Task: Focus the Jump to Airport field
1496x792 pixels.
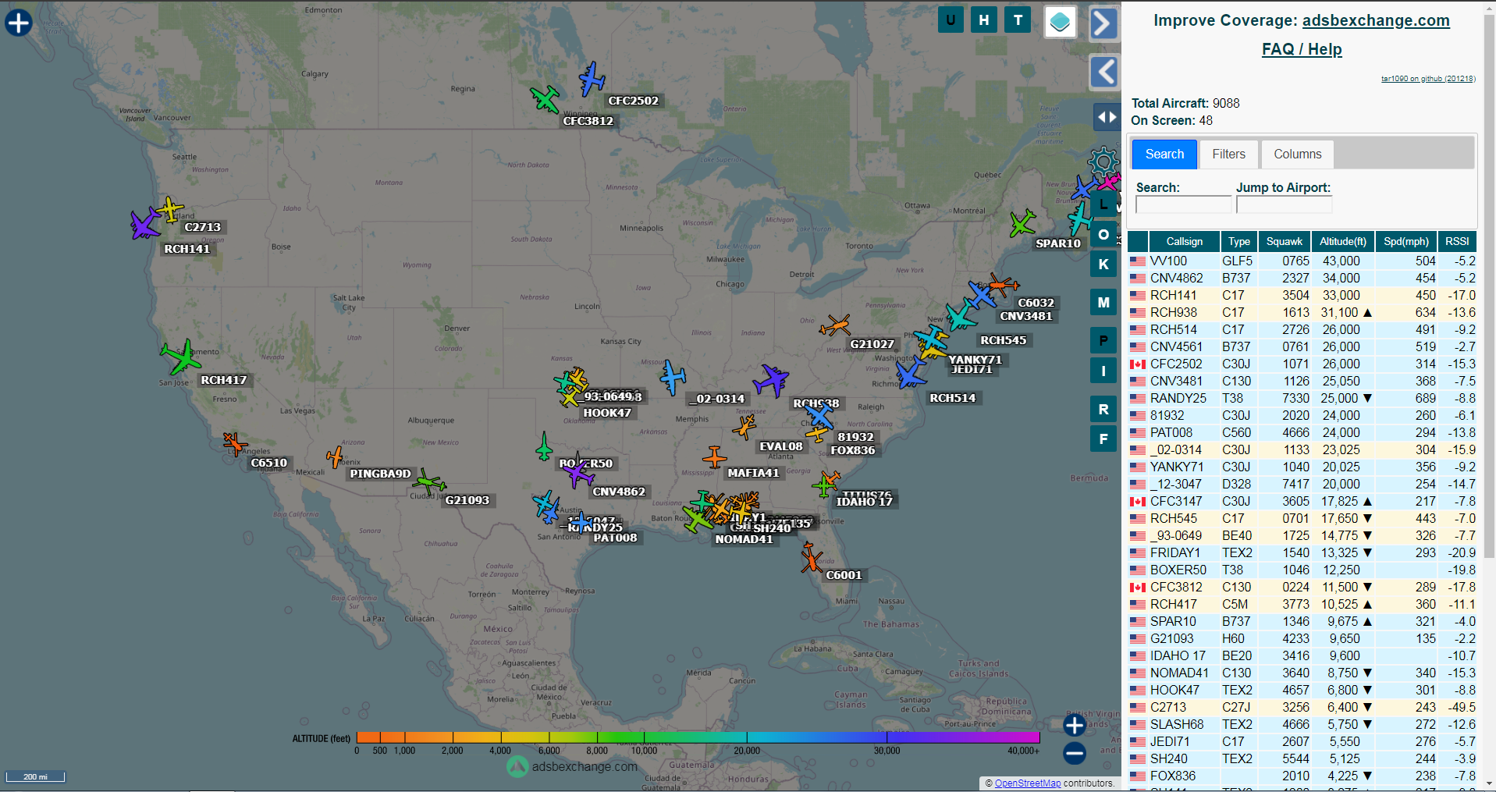Action: 1284,204
